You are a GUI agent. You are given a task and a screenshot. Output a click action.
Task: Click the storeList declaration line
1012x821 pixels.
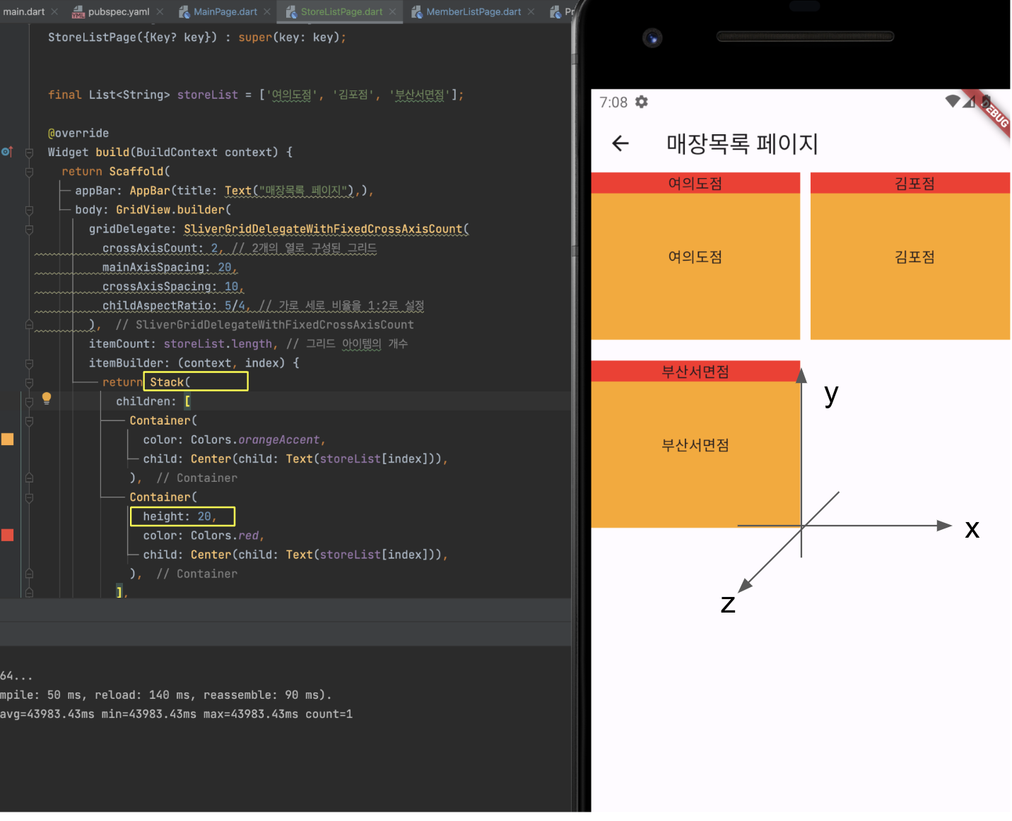click(x=255, y=95)
